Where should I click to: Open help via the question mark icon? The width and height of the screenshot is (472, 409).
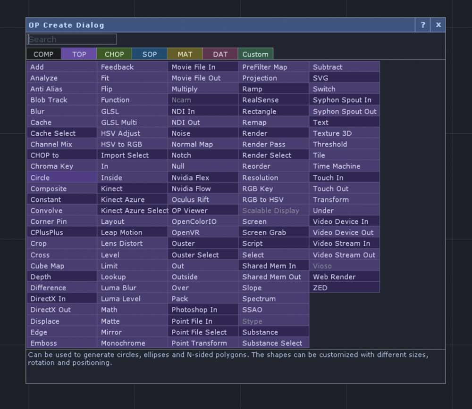point(422,25)
